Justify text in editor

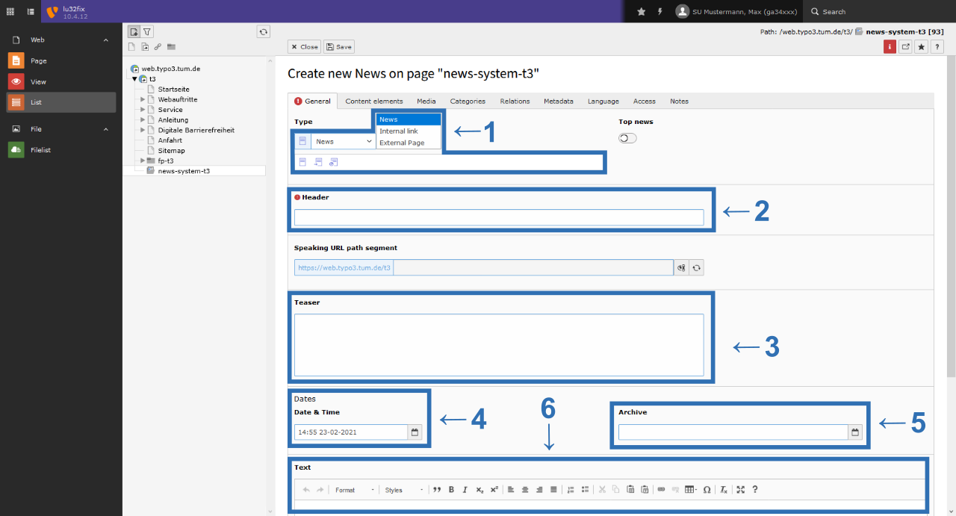click(553, 490)
